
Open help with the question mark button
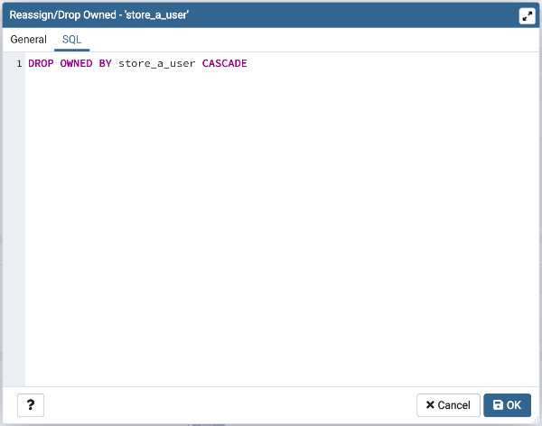(31, 405)
